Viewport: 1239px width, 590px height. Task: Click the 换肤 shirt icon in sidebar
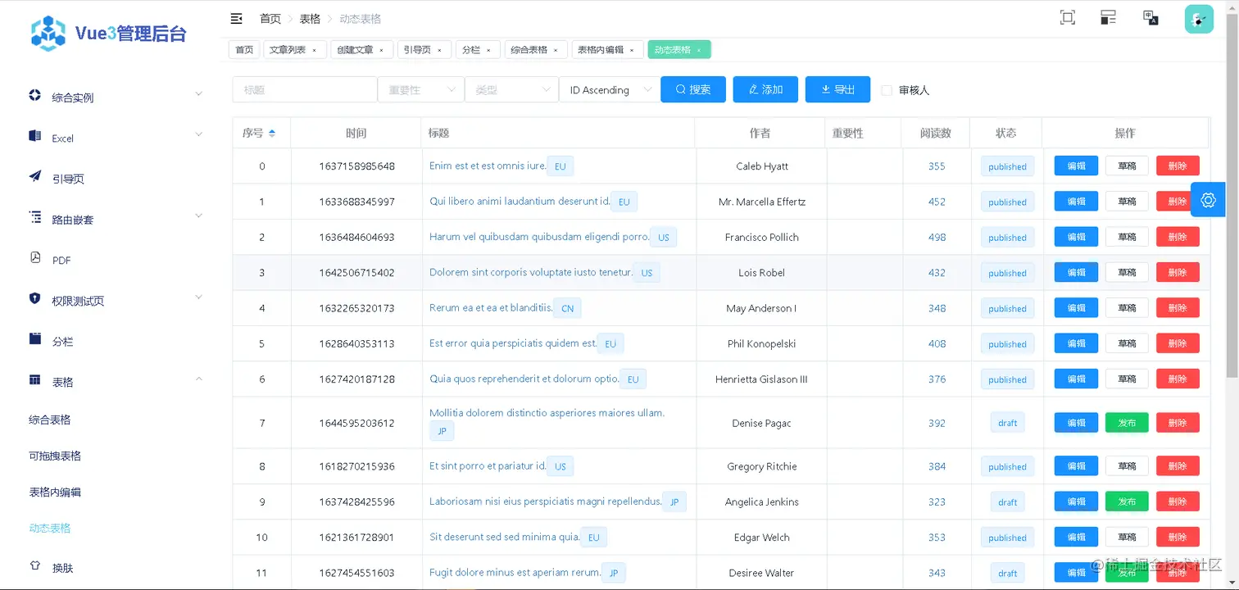(x=34, y=565)
